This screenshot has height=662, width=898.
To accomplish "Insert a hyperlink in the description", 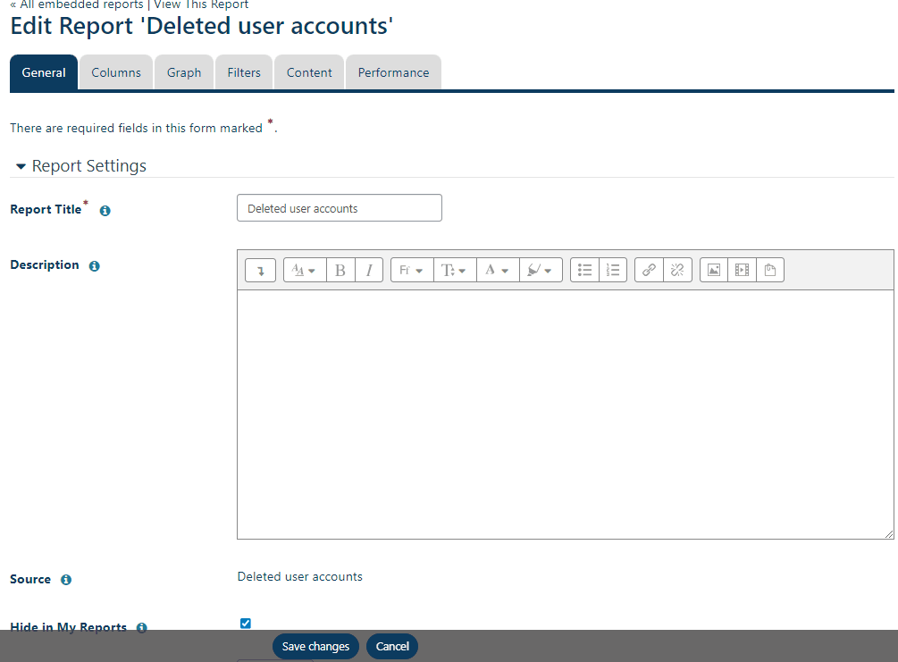I will pos(648,269).
